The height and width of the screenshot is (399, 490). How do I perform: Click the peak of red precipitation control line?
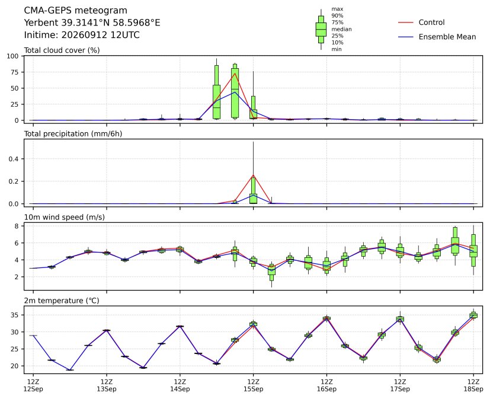[x=254, y=175]
